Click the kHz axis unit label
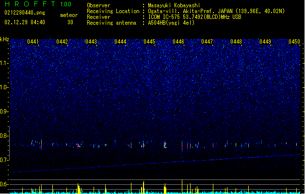This screenshot has width=305, height=194. click(4, 39)
